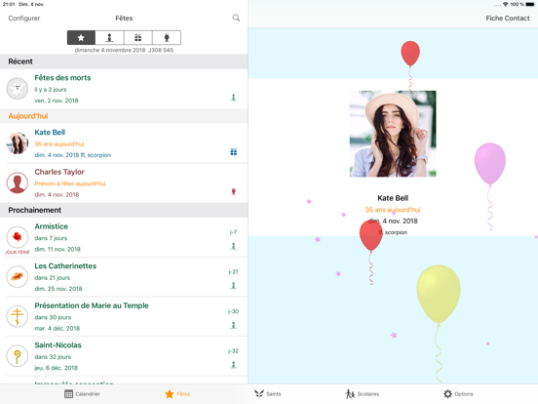Open the Armistice entry title

[51, 226]
